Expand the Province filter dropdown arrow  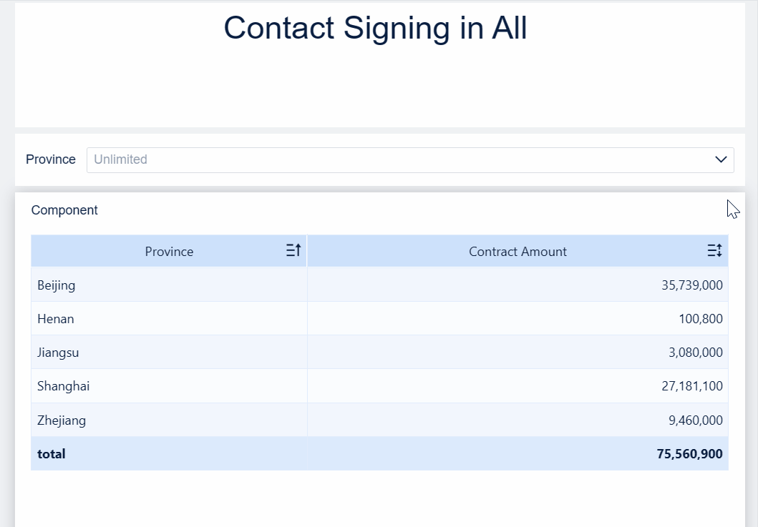click(x=721, y=159)
